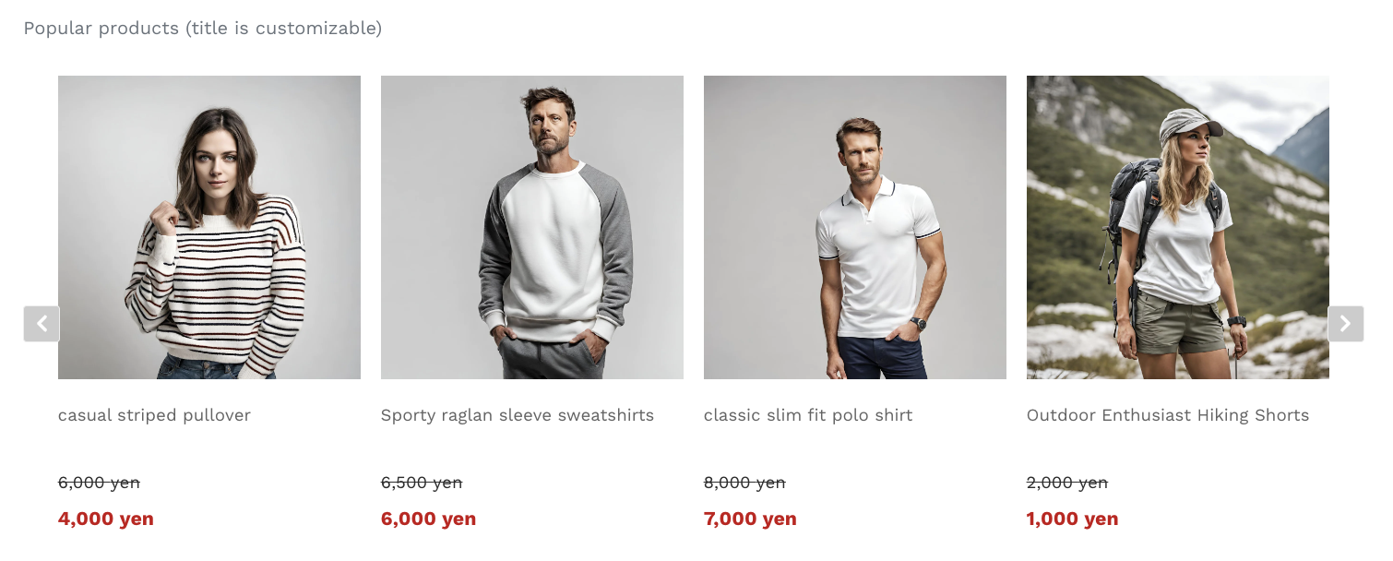Click the previous carousel arrow
The width and height of the screenshot is (1393, 561).
click(42, 324)
